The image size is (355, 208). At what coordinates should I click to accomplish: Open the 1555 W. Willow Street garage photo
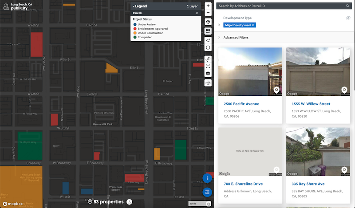(318, 71)
